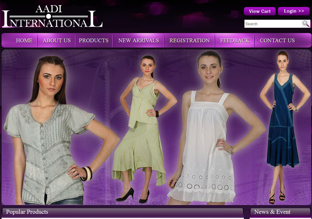Click the gray embroidered top model image
The height and width of the screenshot is (219, 312).
coord(56,130)
